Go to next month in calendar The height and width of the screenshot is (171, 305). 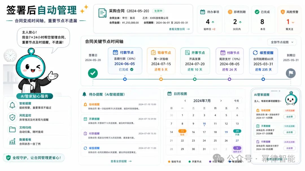coord(221,101)
